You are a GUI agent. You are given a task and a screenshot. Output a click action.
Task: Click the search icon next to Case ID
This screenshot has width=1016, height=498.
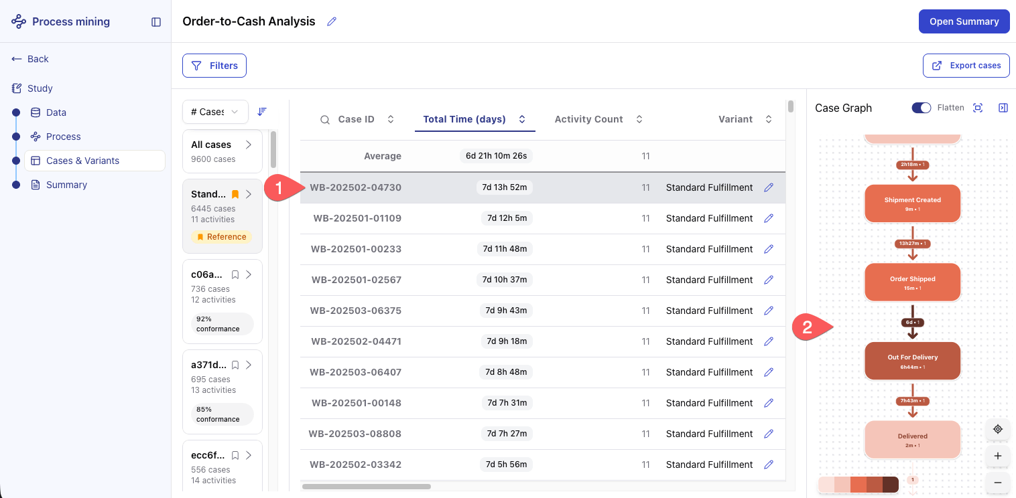pyautogui.click(x=325, y=120)
